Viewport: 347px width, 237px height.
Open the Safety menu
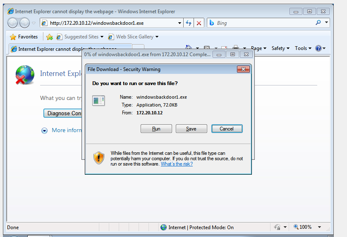coord(280,48)
